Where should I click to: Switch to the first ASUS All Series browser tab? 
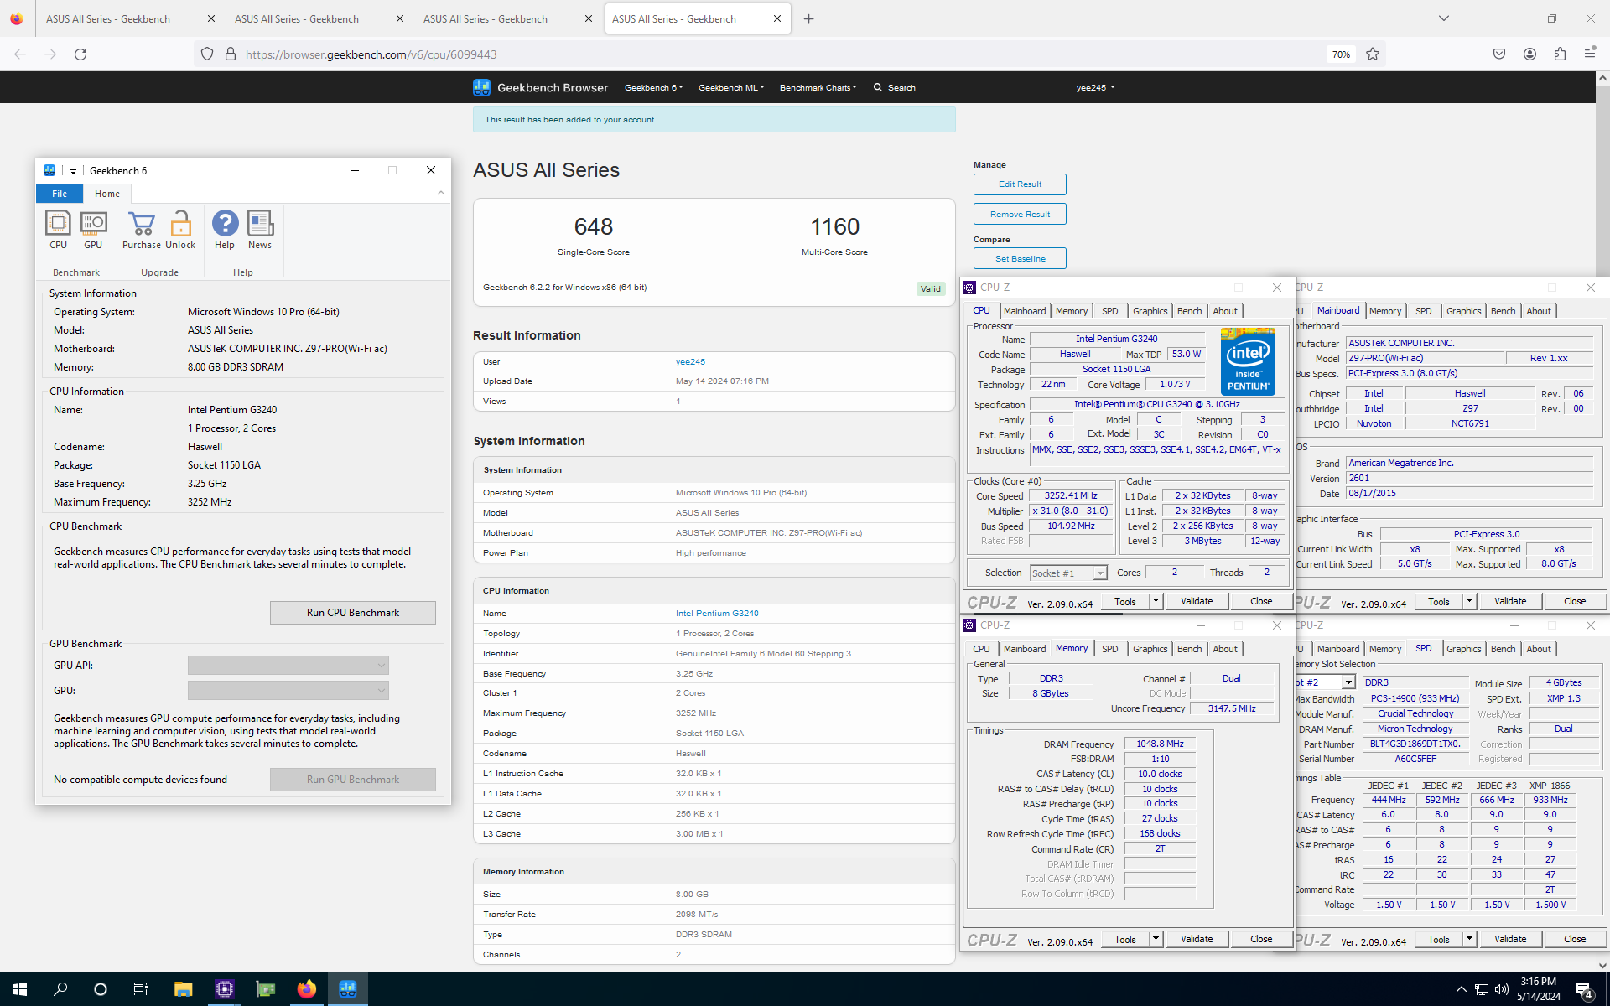pyautogui.click(x=108, y=18)
